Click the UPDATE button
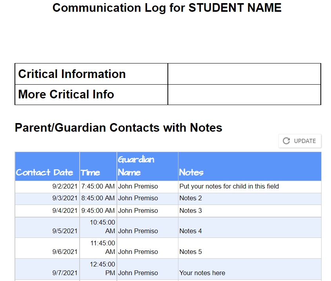This screenshot has height=281, width=331. click(x=300, y=141)
